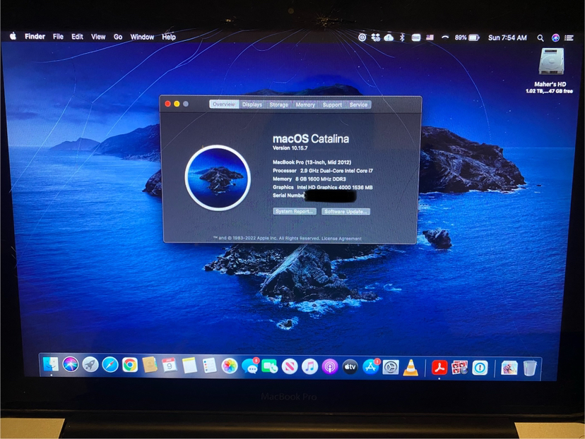This screenshot has height=439, width=585.
Task: Open the Apple menu
Action: click(x=12, y=37)
